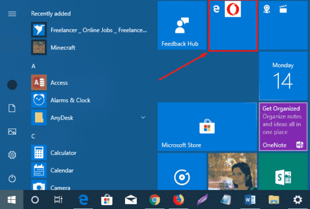The height and width of the screenshot is (209, 310).
Task: Click the user account avatar
Action: [x=12, y=85]
